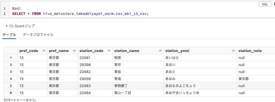Click the station_name header label

point(127,51)
